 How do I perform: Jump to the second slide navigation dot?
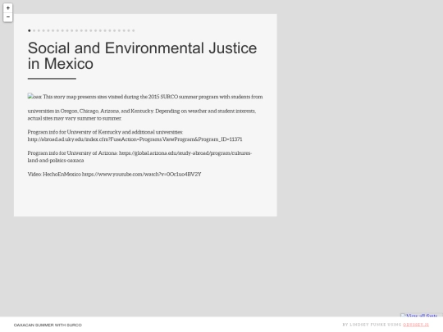point(34,30)
